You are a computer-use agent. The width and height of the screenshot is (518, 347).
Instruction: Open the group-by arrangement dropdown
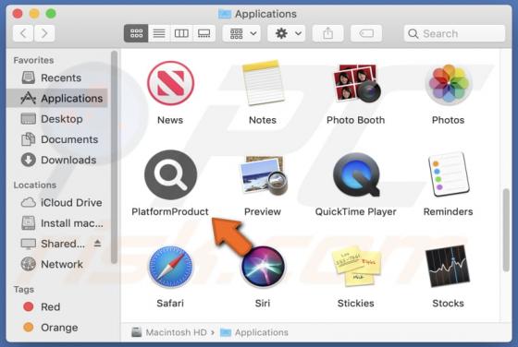[x=241, y=33]
